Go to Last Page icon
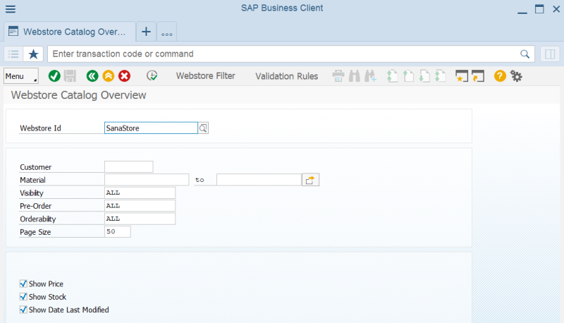Screen dimensions: 564x323 [x=440, y=76]
